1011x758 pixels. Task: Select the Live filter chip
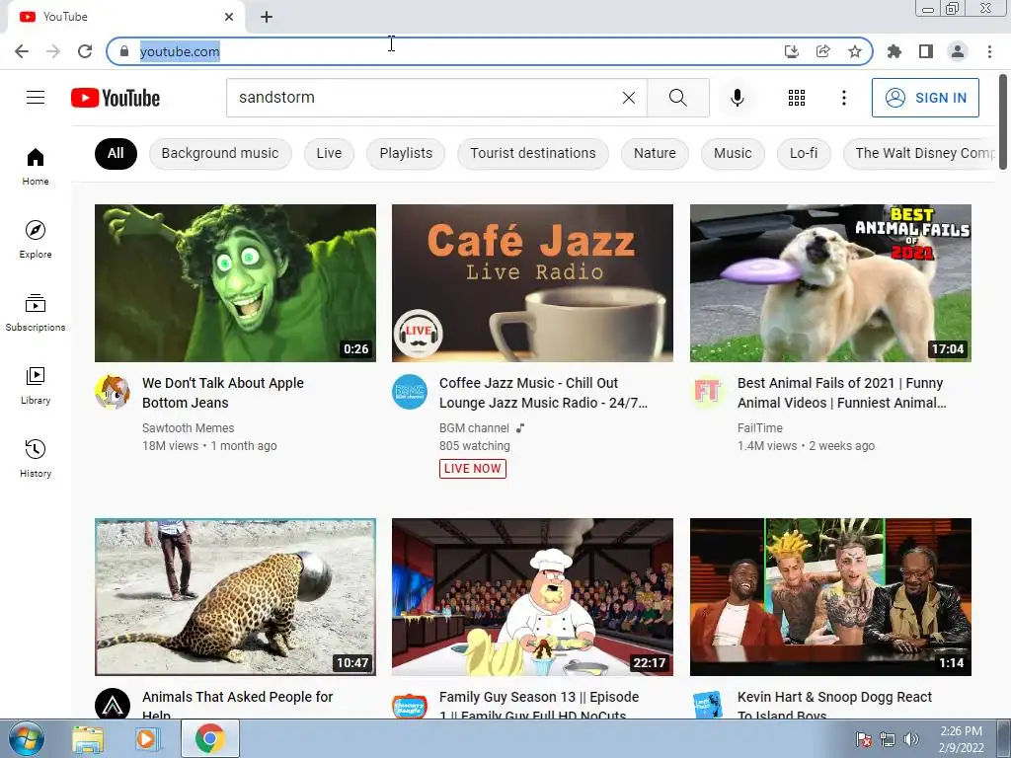coord(329,153)
